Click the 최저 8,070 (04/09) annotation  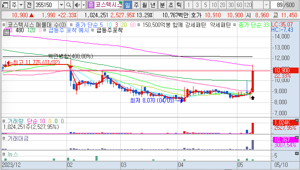[x=152, y=100]
